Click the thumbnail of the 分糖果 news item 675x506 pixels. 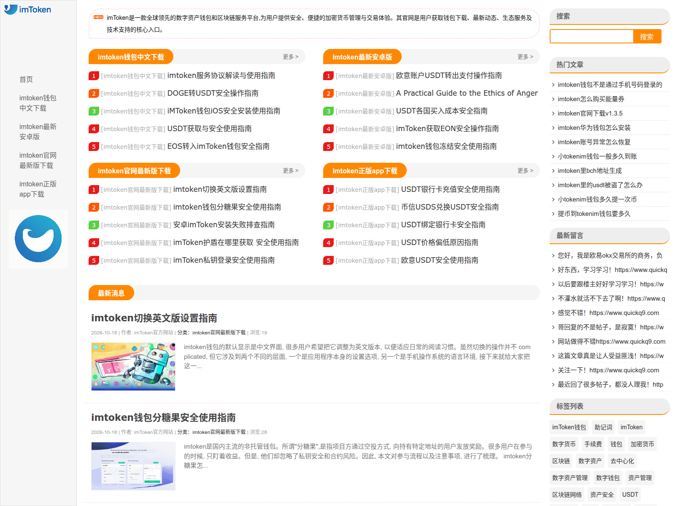click(133, 466)
